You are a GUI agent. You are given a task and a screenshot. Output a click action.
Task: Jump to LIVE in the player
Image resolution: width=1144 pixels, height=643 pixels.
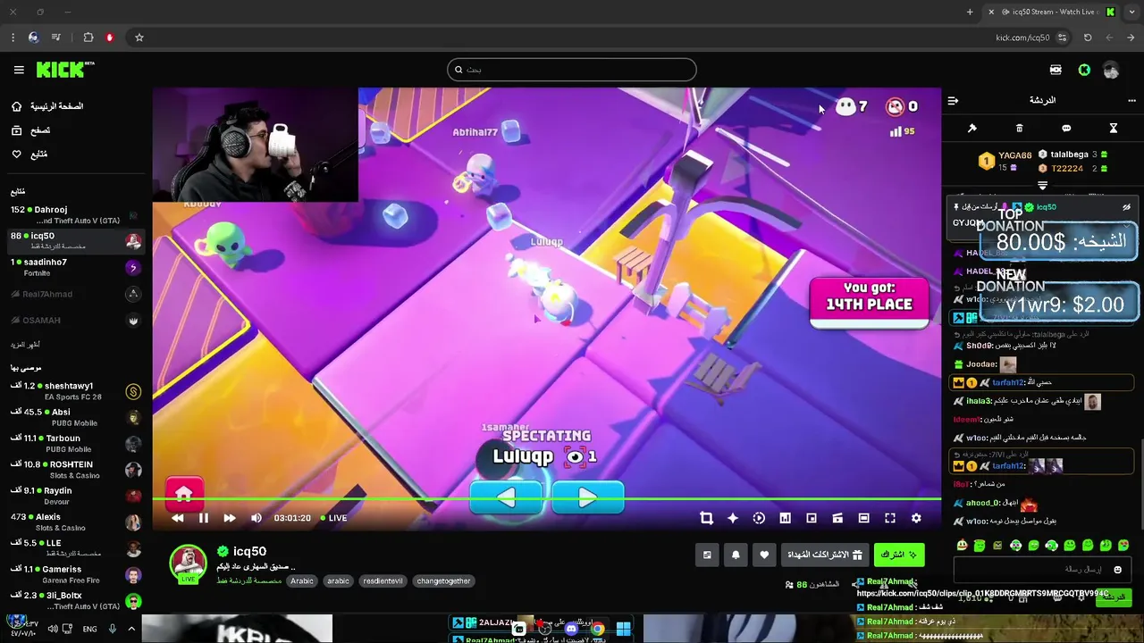tap(333, 518)
